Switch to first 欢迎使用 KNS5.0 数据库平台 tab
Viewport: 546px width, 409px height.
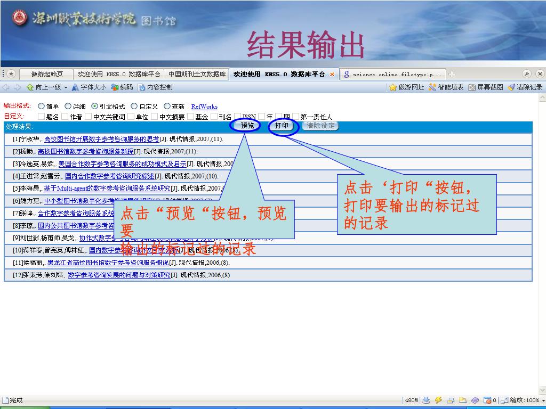(119, 74)
